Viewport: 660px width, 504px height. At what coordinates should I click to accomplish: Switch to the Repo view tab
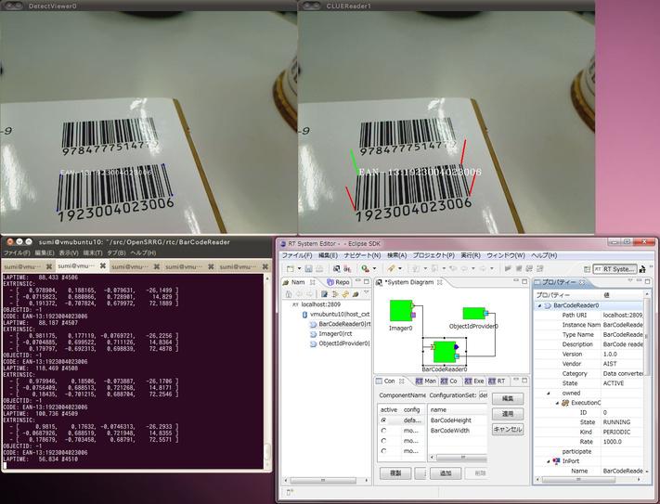[339, 282]
